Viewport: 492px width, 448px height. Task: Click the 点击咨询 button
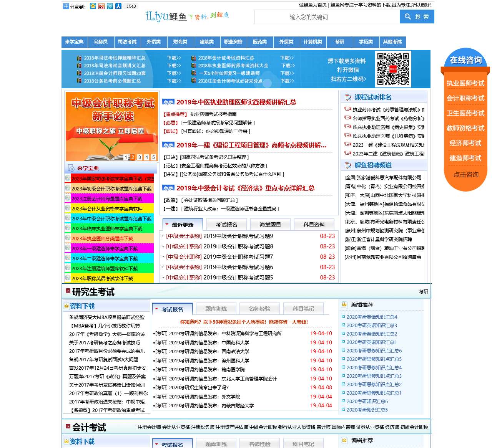click(x=466, y=175)
